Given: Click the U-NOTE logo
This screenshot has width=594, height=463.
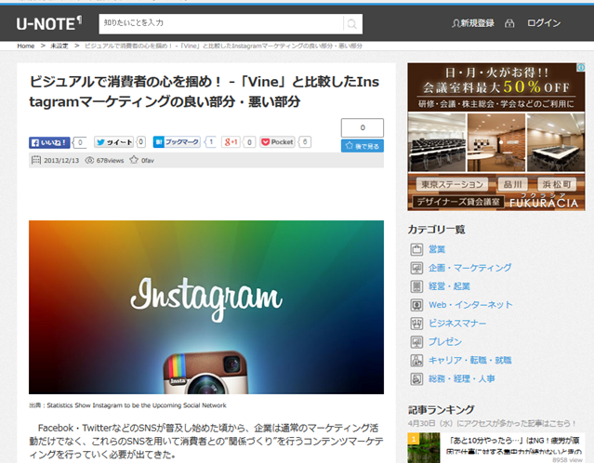Looking at the screenshot, I should point(49,23).
